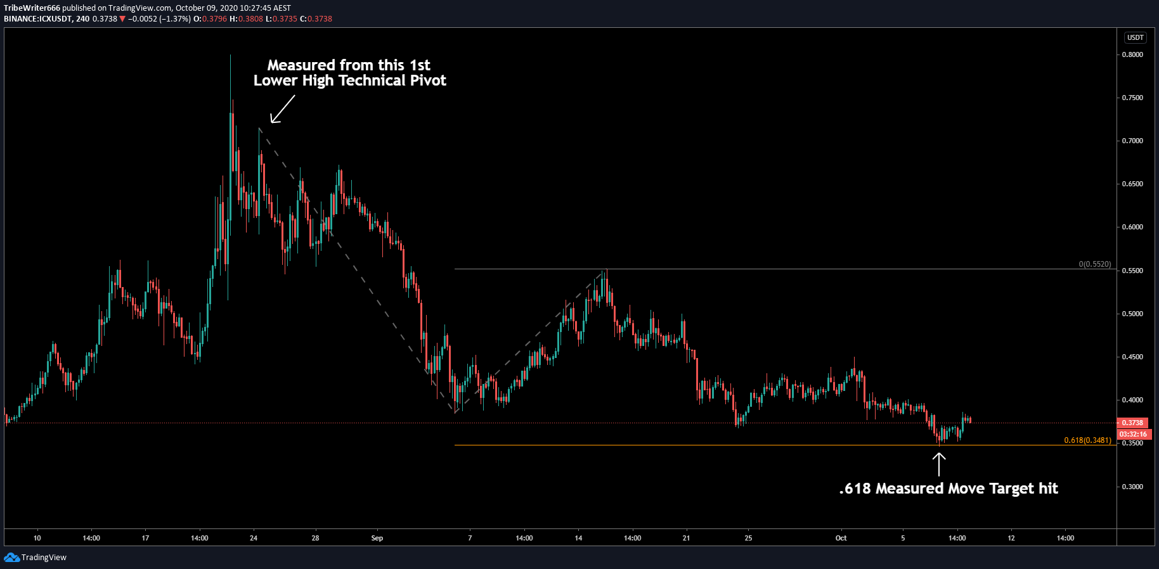
Task: Click the 0.3000 price axis label
Action: (1132, 487)
